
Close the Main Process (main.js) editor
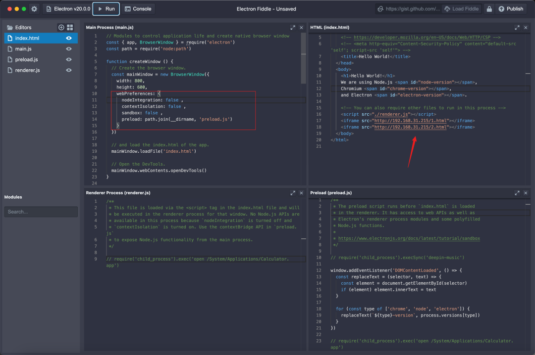(301, 27)
